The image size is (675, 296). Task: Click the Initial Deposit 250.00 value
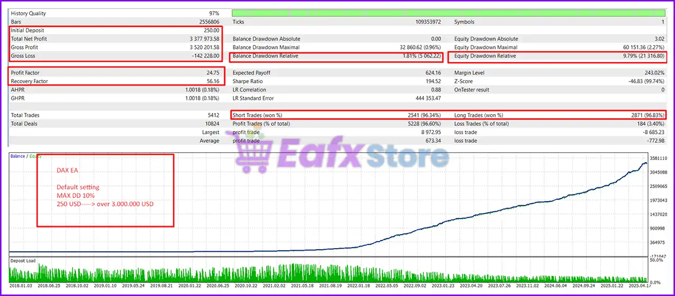(211, 31)
